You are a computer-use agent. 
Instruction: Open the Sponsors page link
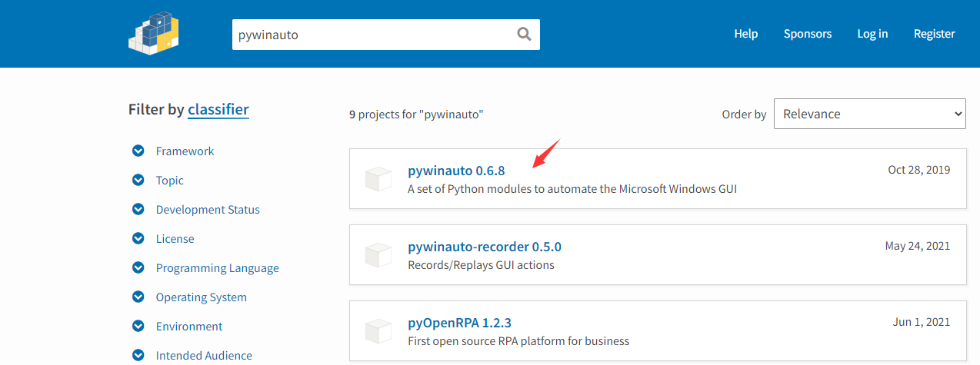pos(808,34)
